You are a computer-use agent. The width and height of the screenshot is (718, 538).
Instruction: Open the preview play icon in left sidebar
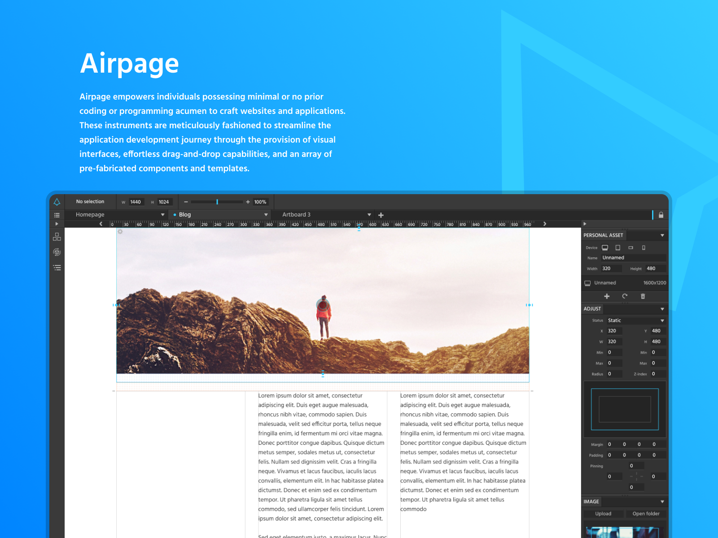tap(57, 223)
